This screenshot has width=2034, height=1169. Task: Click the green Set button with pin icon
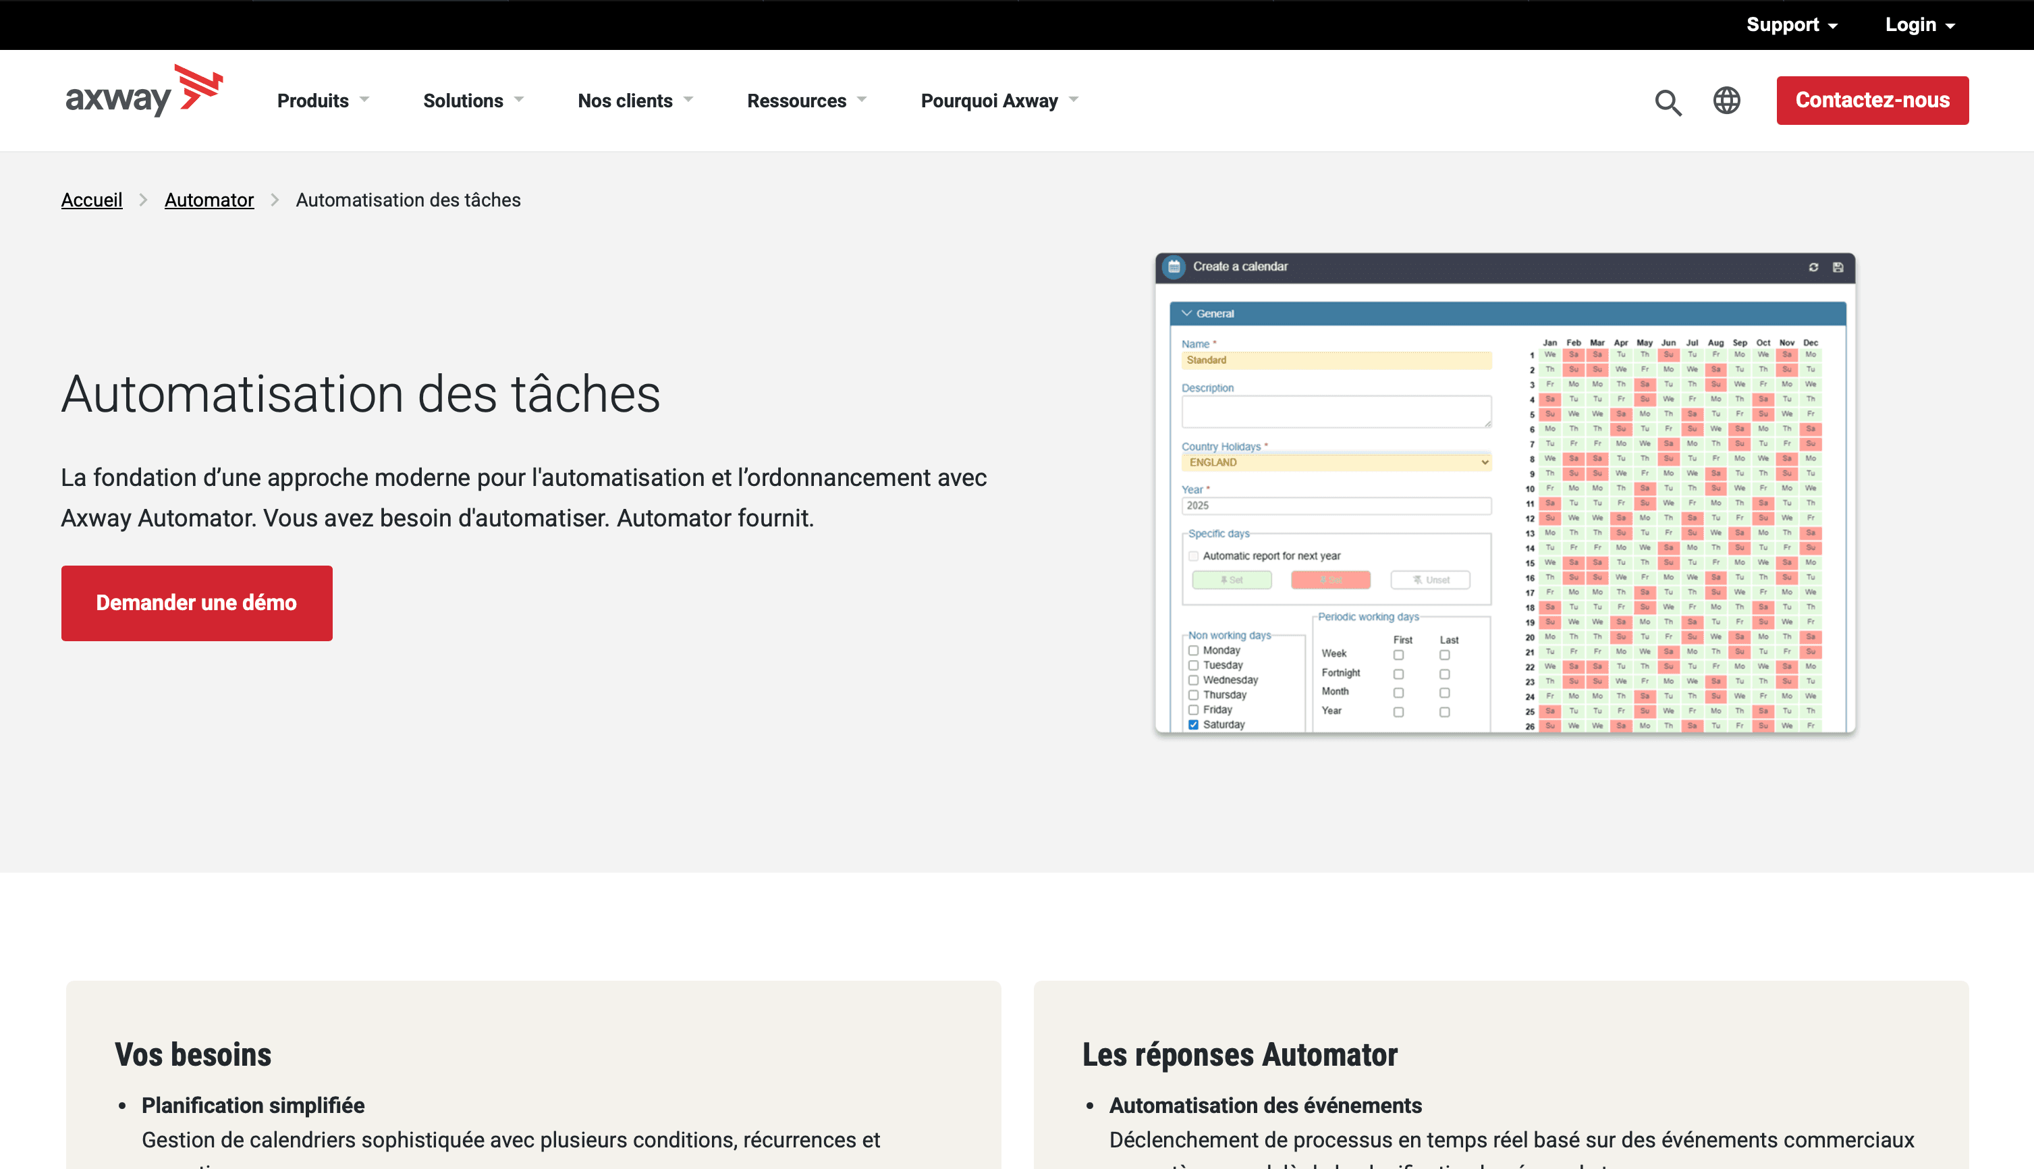(x=1232, y=580)
